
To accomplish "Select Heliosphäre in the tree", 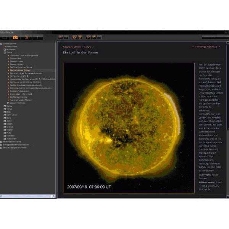I will click(12, 47).
